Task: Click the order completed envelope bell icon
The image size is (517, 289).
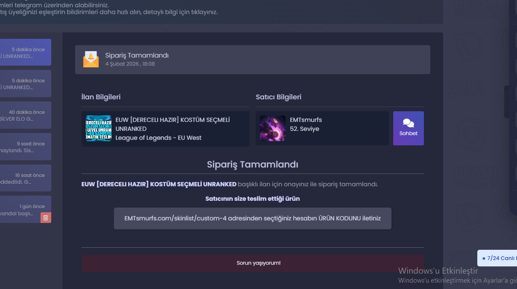Action: click(91, 59)
